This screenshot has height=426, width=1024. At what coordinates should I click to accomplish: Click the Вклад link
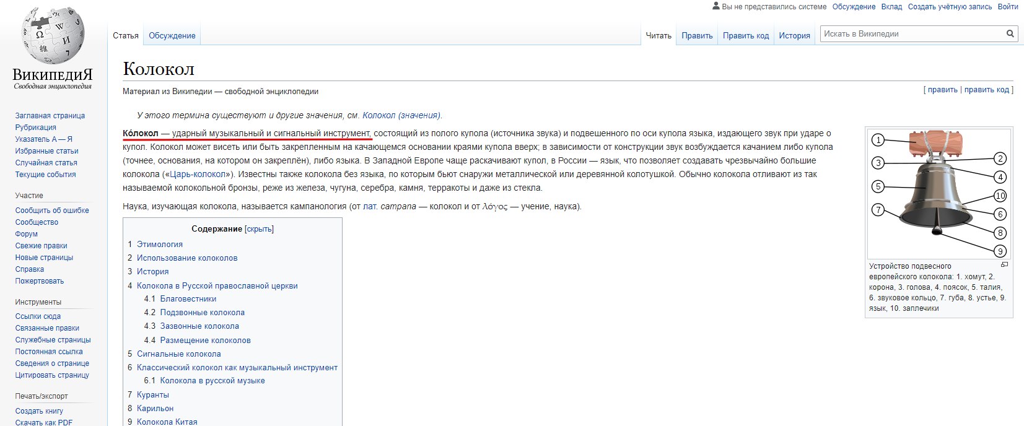(891, 6)
